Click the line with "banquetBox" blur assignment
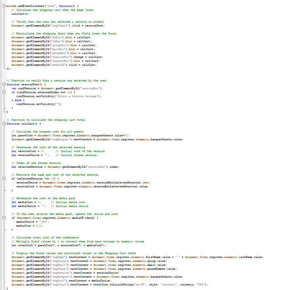The height and width of the screenshot is (290, 298). pos(55,61)
